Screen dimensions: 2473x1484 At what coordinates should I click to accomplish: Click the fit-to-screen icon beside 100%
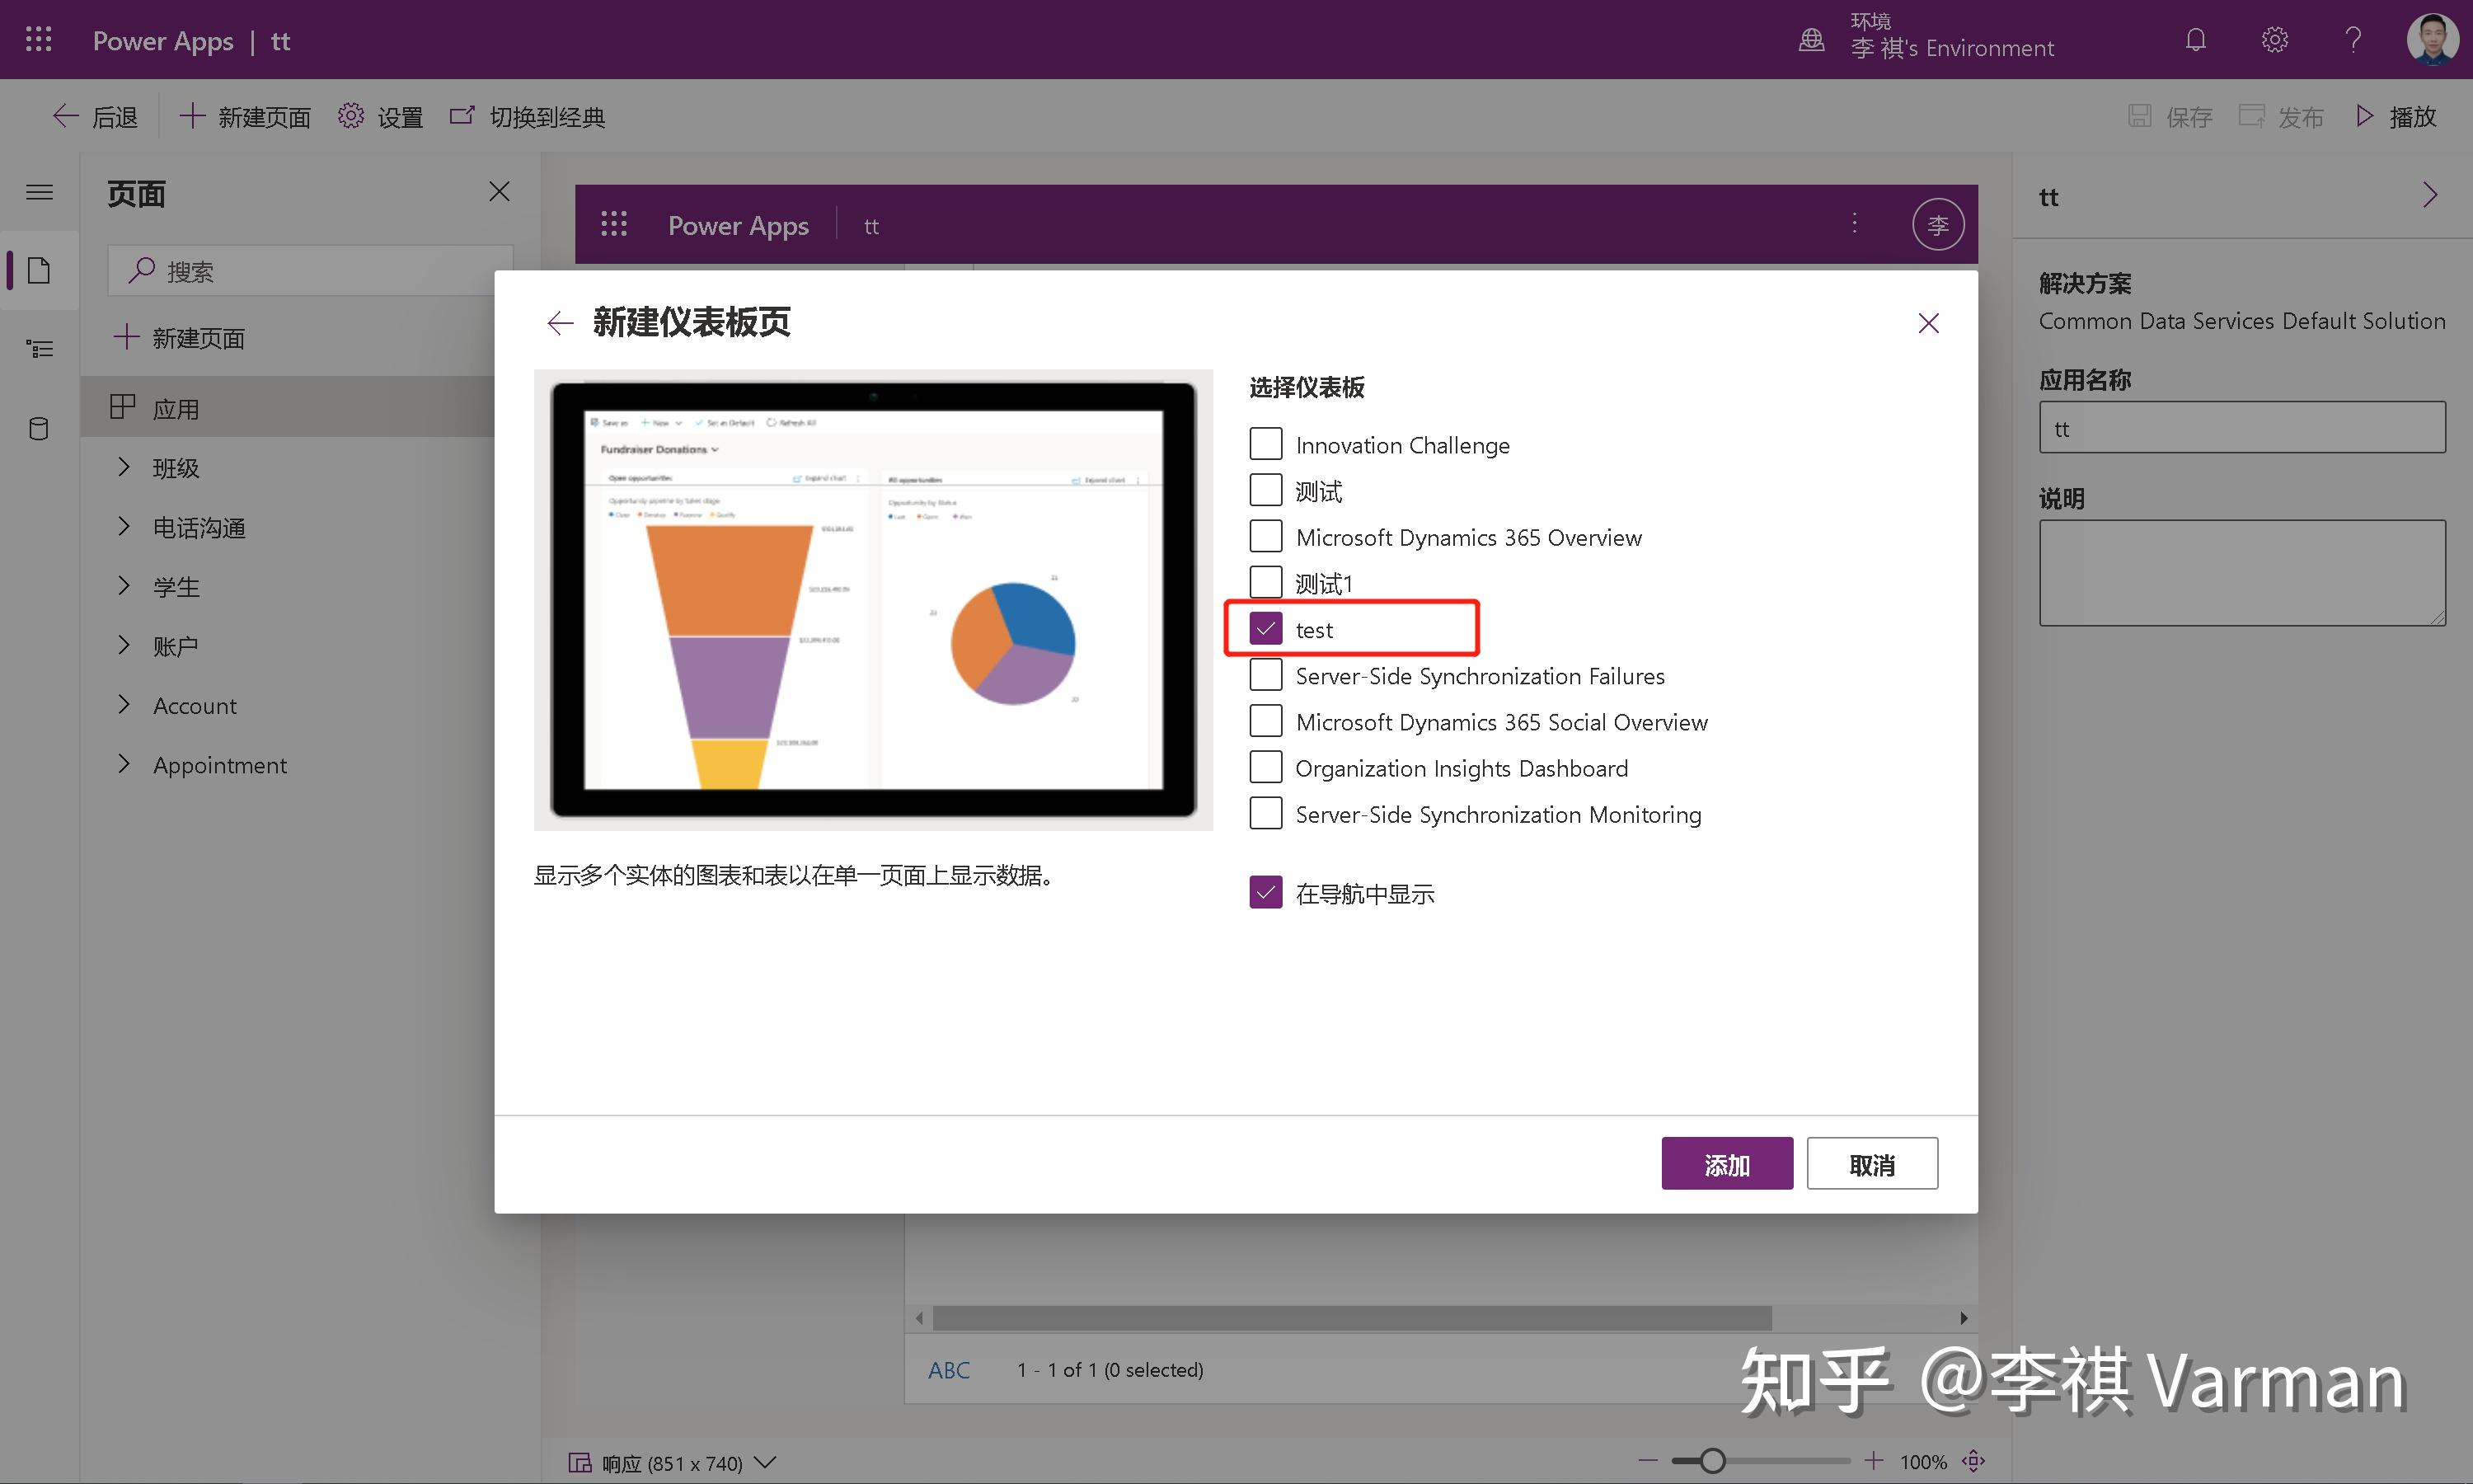point(1973,1461)
